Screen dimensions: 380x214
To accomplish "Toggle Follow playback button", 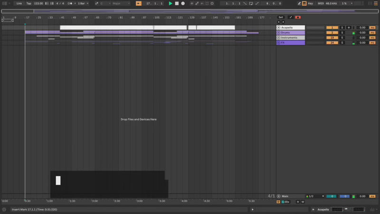I will (138, 3).
